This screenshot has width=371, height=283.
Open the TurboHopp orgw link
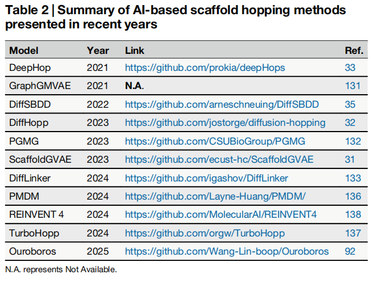(x=205, y=233)
